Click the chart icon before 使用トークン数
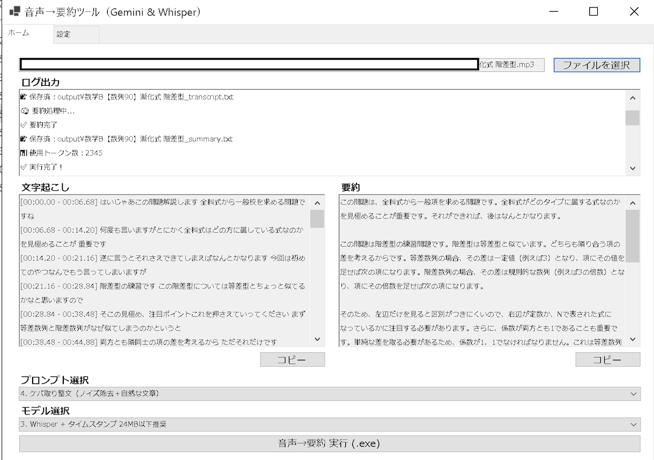654x460 pixels. (x=24, y=153)
